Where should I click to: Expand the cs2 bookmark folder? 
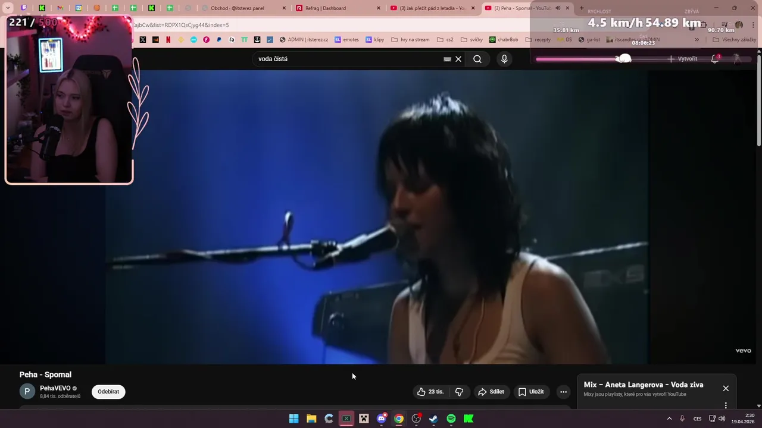pos(445,40)
